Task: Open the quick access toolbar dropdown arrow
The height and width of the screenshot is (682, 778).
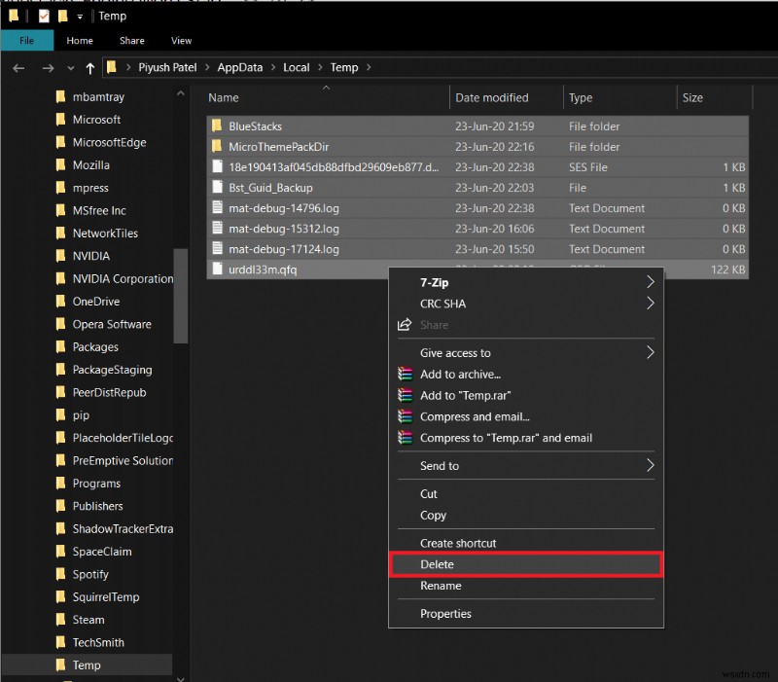Action: [80, 17]
